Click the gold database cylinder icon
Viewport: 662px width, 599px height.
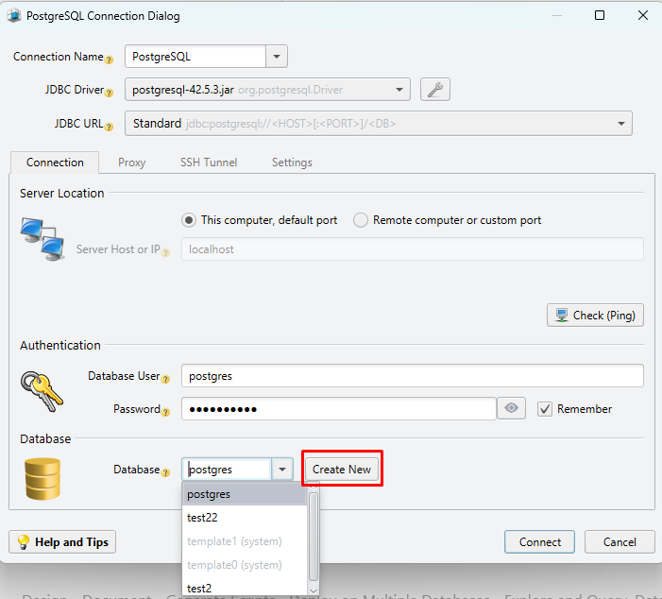[42, 479]
